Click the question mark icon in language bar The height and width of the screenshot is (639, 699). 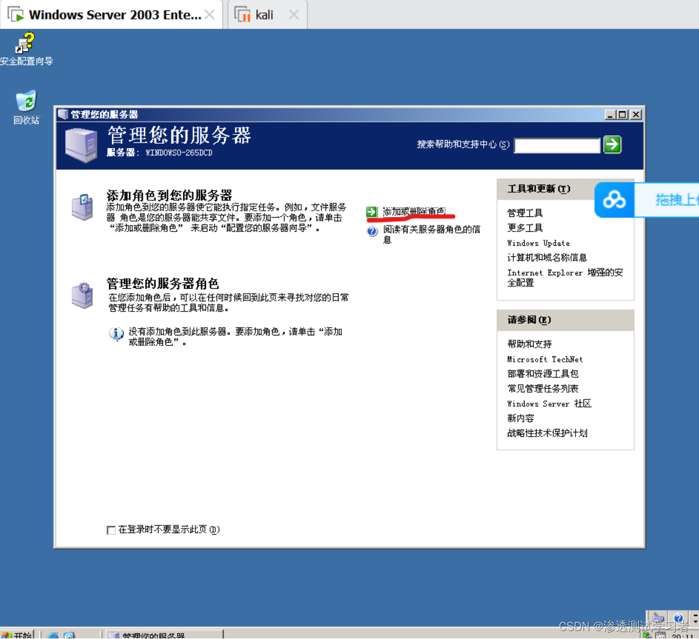pos(678,618)
